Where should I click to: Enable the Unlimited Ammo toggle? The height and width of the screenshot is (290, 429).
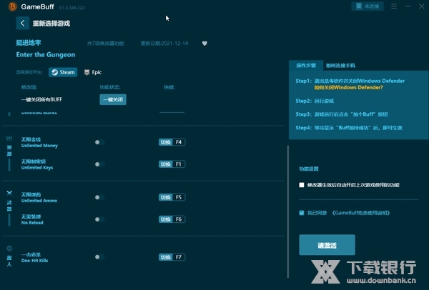(99, 197)
